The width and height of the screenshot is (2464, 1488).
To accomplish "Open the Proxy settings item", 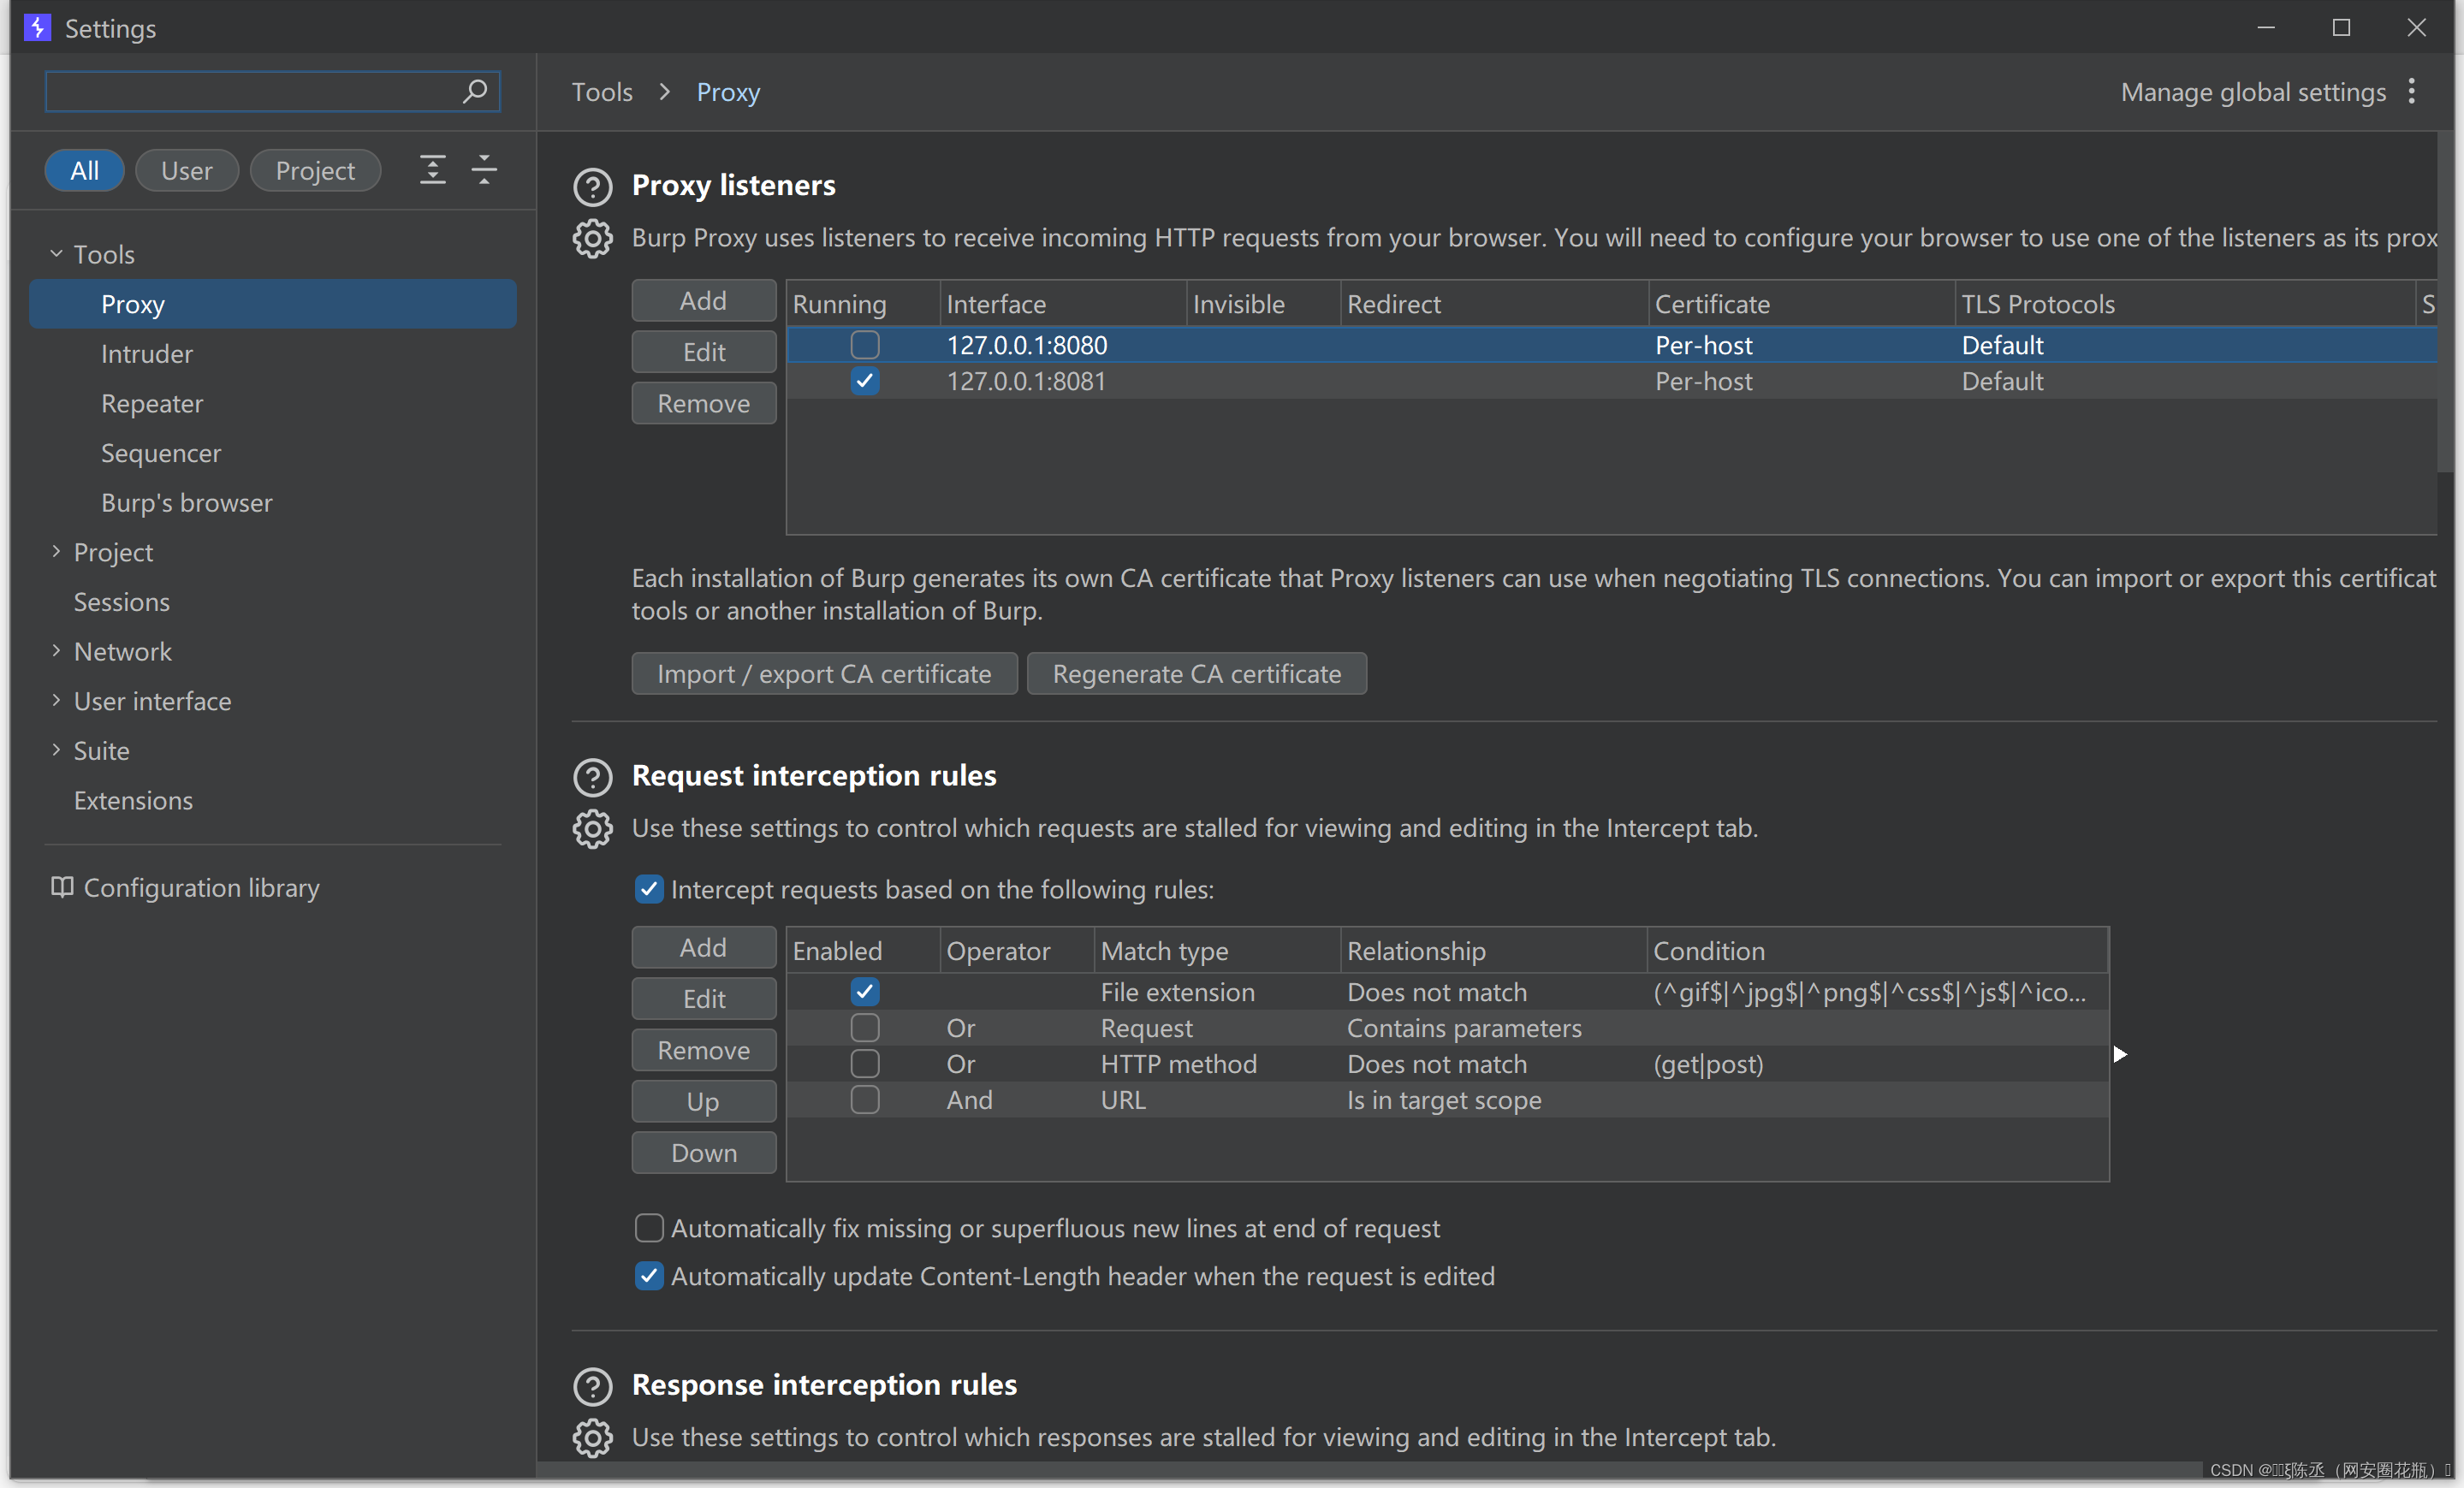I will pyautogui.click(x=273, y=304).
